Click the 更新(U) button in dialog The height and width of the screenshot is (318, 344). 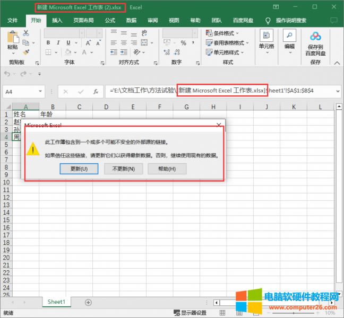[x=79, y=169]
